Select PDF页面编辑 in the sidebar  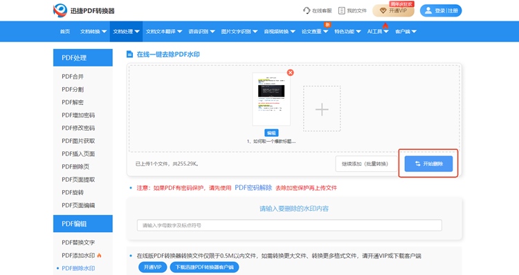tap(78, 205)
